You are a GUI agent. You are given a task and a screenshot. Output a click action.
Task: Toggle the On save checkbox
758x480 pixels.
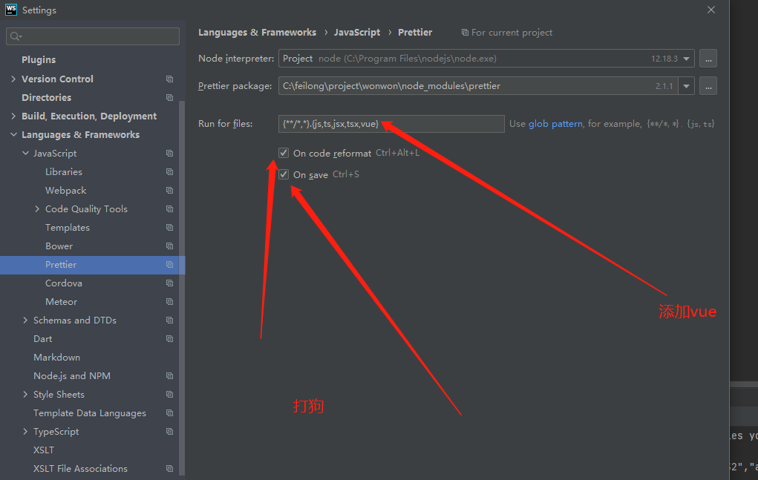point(284,174)
